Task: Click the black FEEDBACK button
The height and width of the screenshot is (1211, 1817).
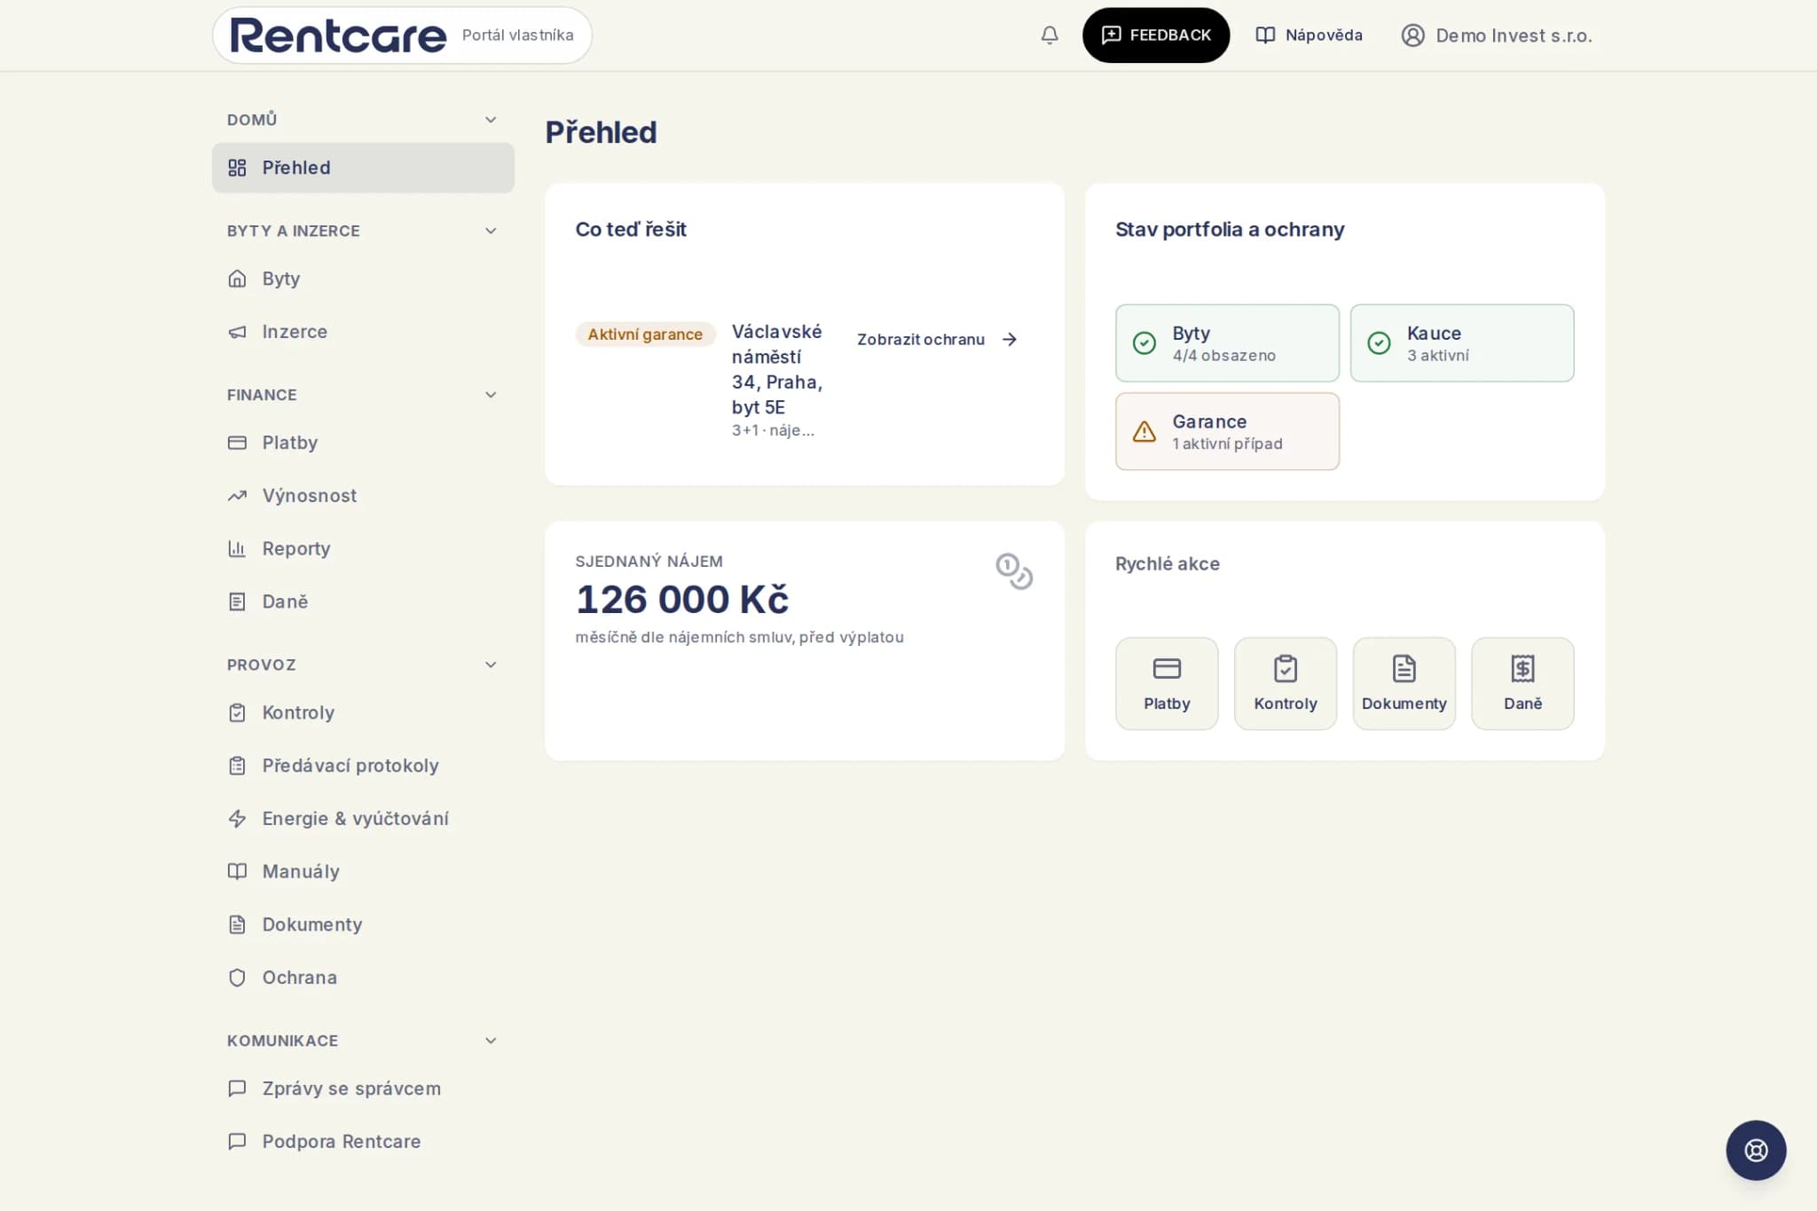Action: click(x=1155, y=35)
